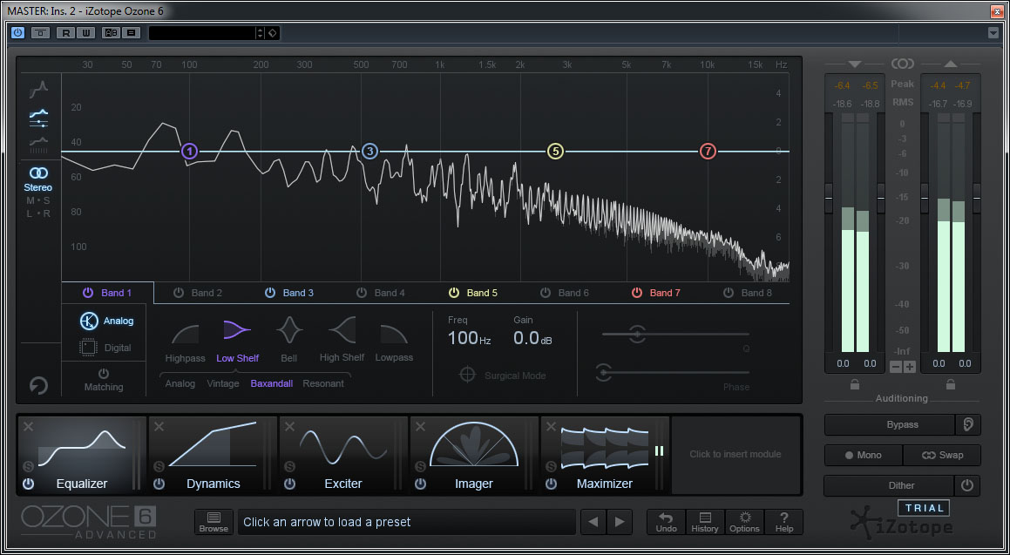Click the Surgical Mode crosshair icon

(x=468, y=375)
